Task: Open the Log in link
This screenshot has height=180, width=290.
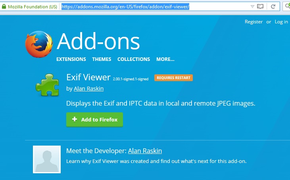Action: pos(281,22)
